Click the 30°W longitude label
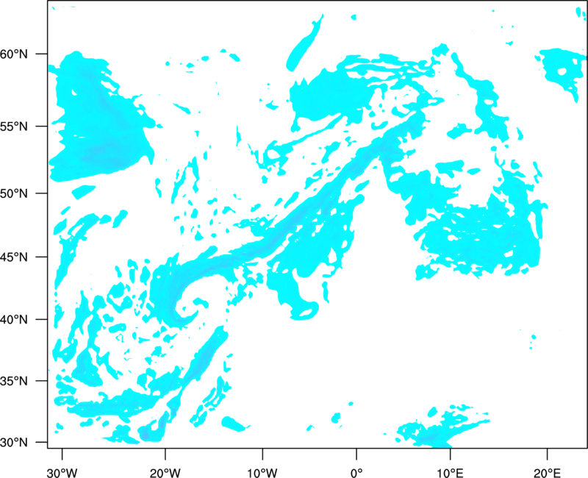 [x=62, y=473]
